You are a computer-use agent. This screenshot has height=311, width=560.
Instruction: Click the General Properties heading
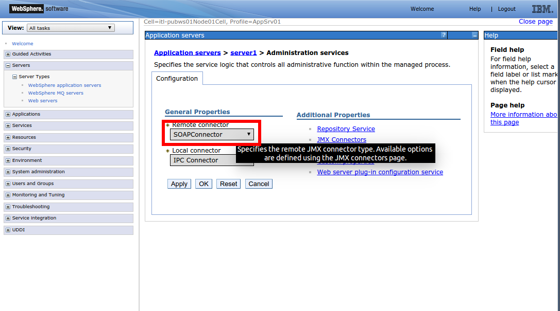tap(197, 112)
